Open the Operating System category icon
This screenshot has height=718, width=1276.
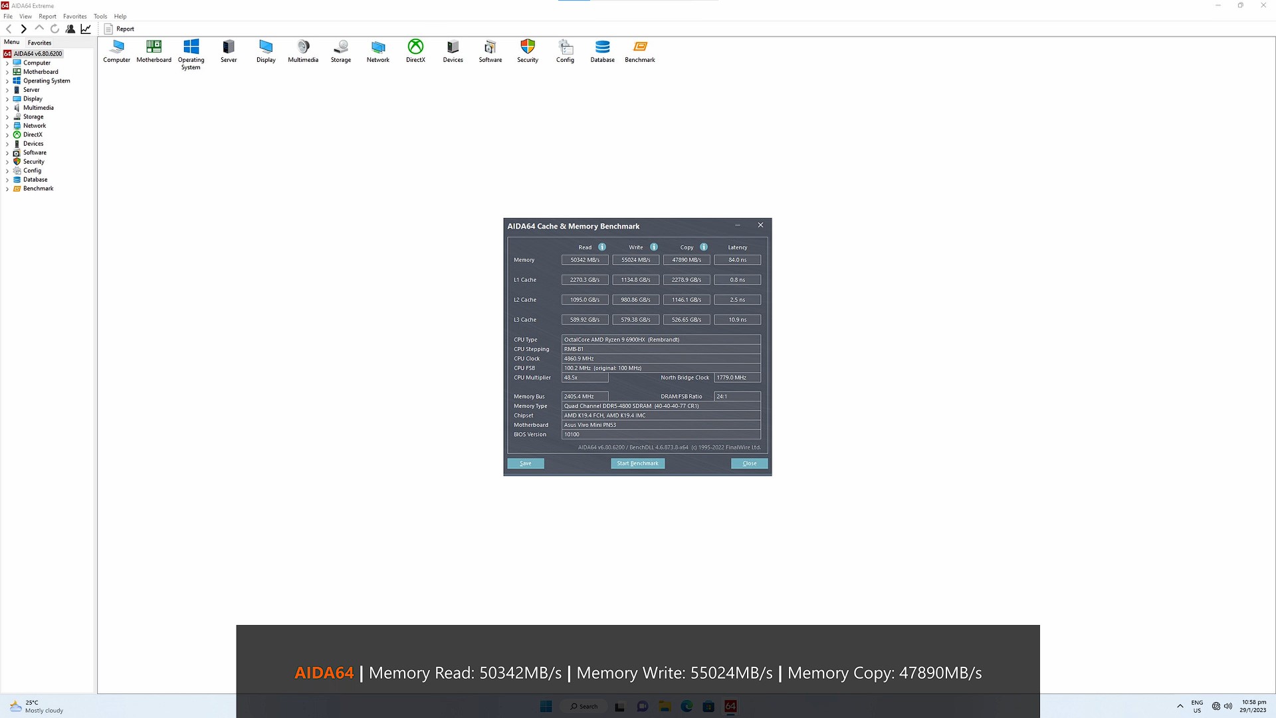click(x=191, y=55)
